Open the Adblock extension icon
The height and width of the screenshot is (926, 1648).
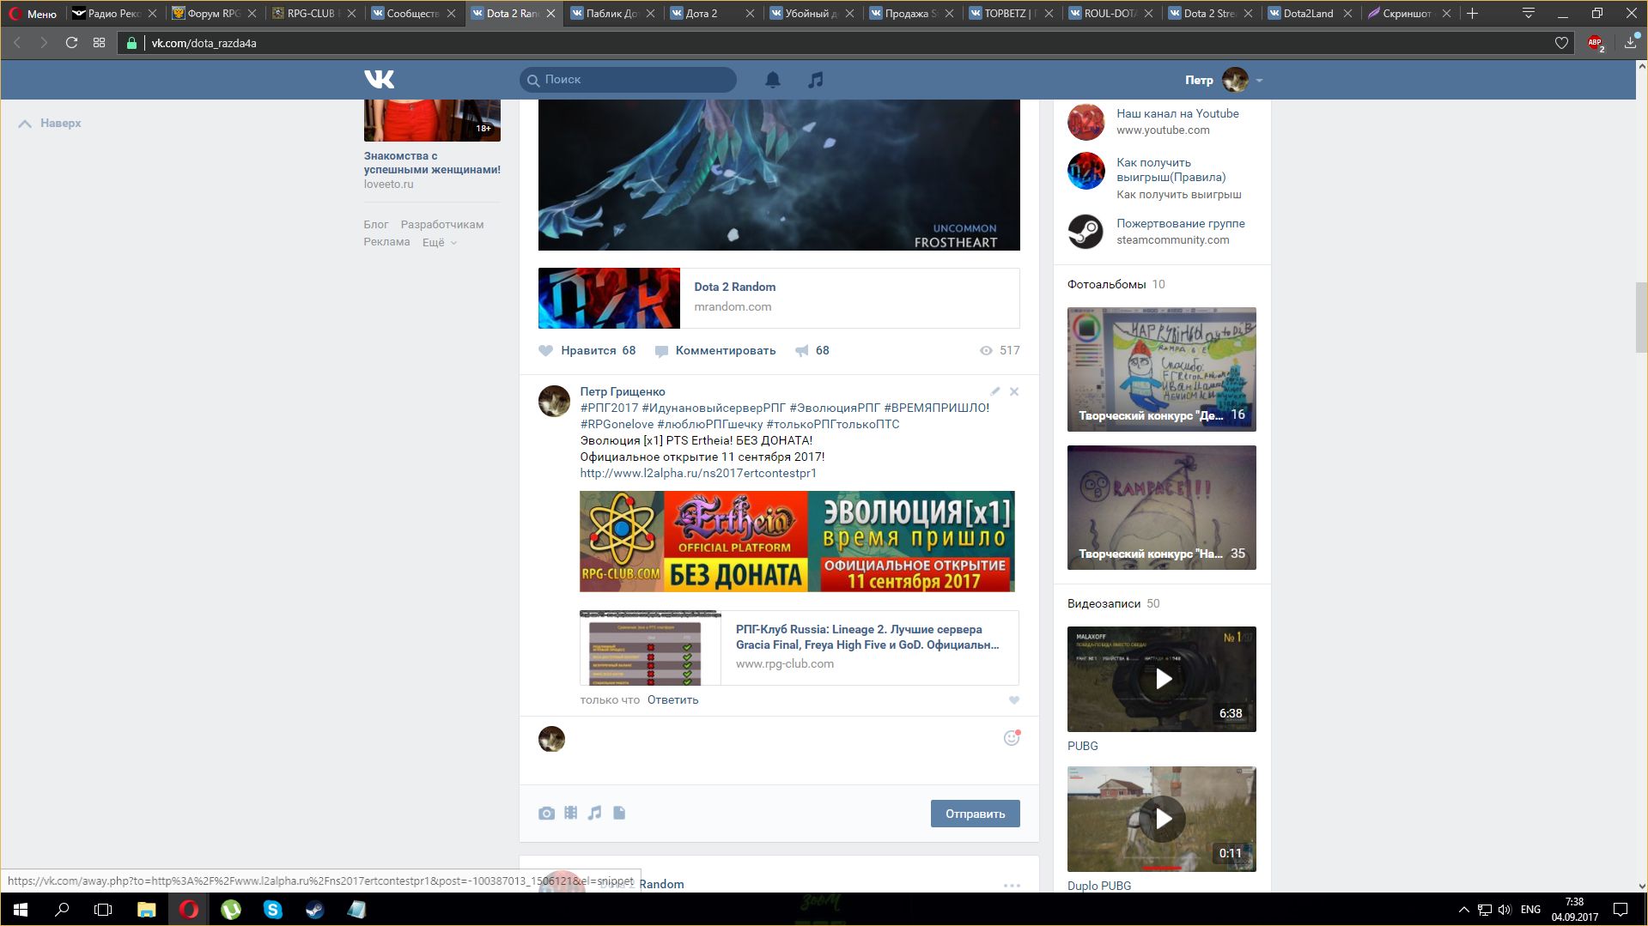[1596, 43]
